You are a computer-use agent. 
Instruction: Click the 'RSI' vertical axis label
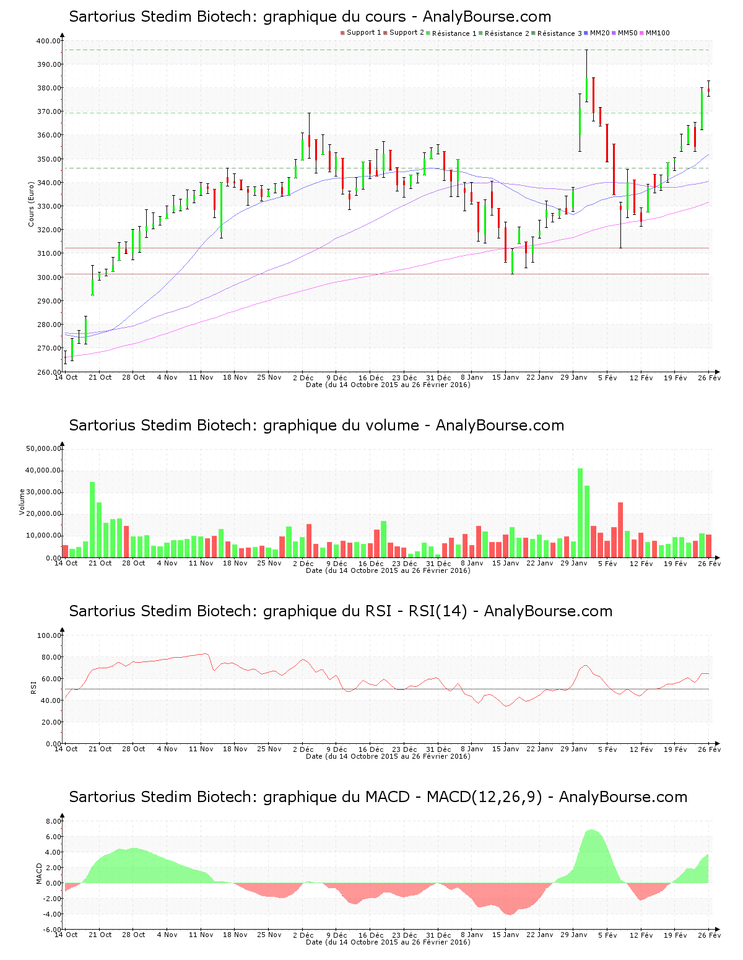point(33,687)
